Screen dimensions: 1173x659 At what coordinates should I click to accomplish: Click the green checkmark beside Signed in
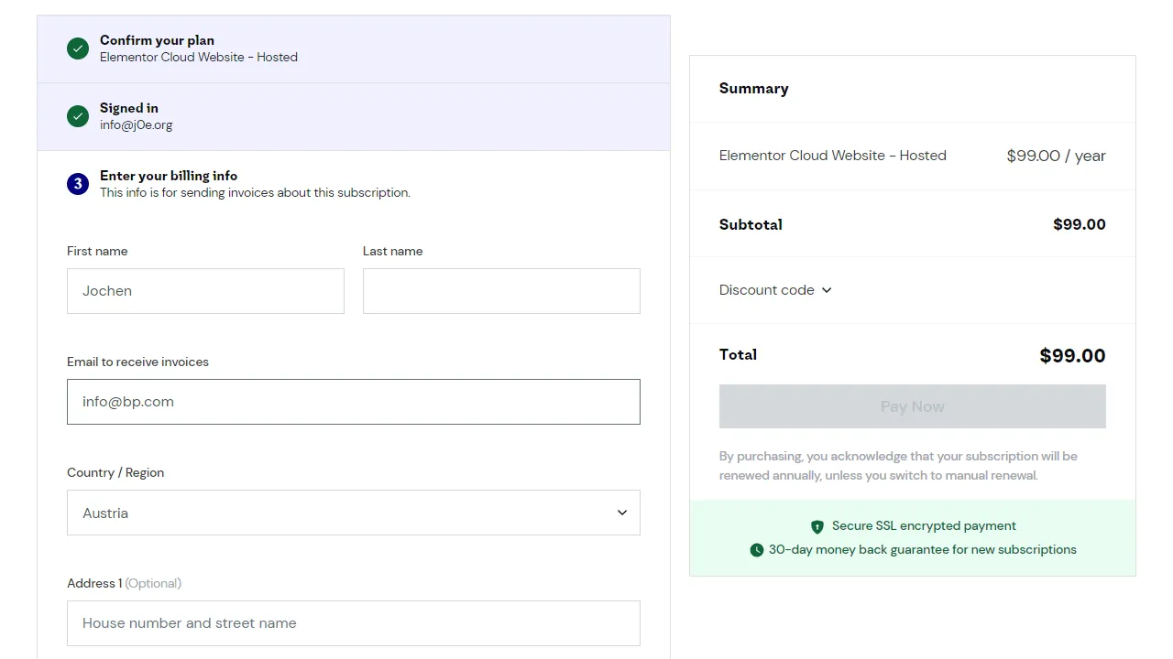point(78,116)
